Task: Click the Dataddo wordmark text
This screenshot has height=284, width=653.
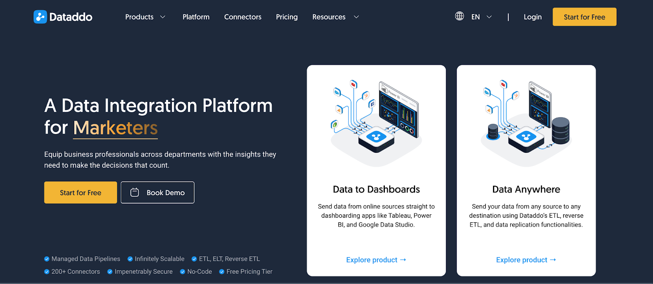Action: pyautogui.click(x=71, y=17)
